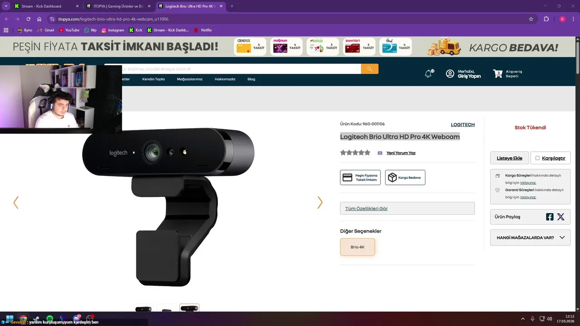580x326 pixels.
Task: Open Kendin Topla menu item
Action: point(154,79)
